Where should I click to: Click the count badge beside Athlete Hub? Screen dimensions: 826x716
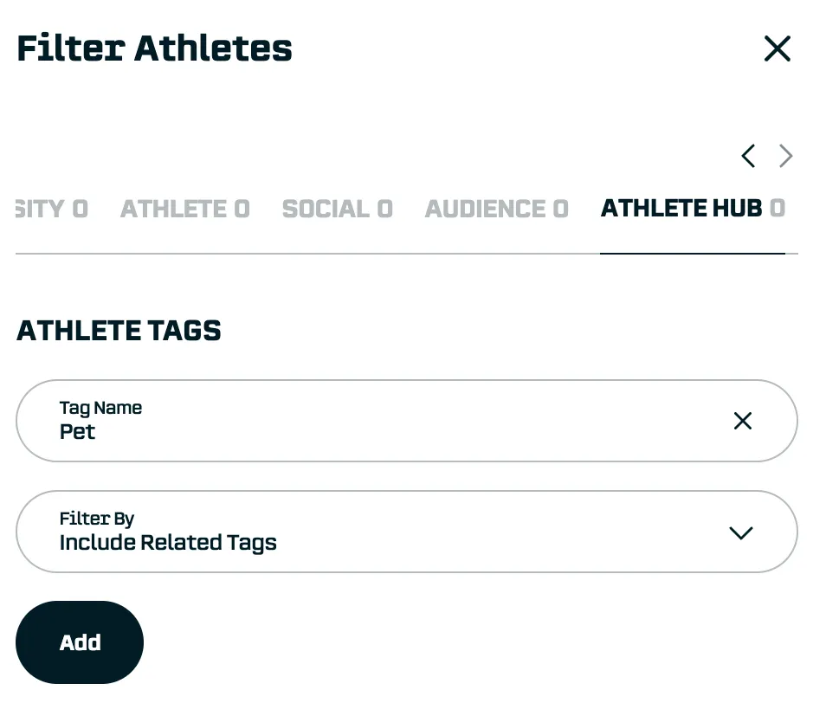778,209
